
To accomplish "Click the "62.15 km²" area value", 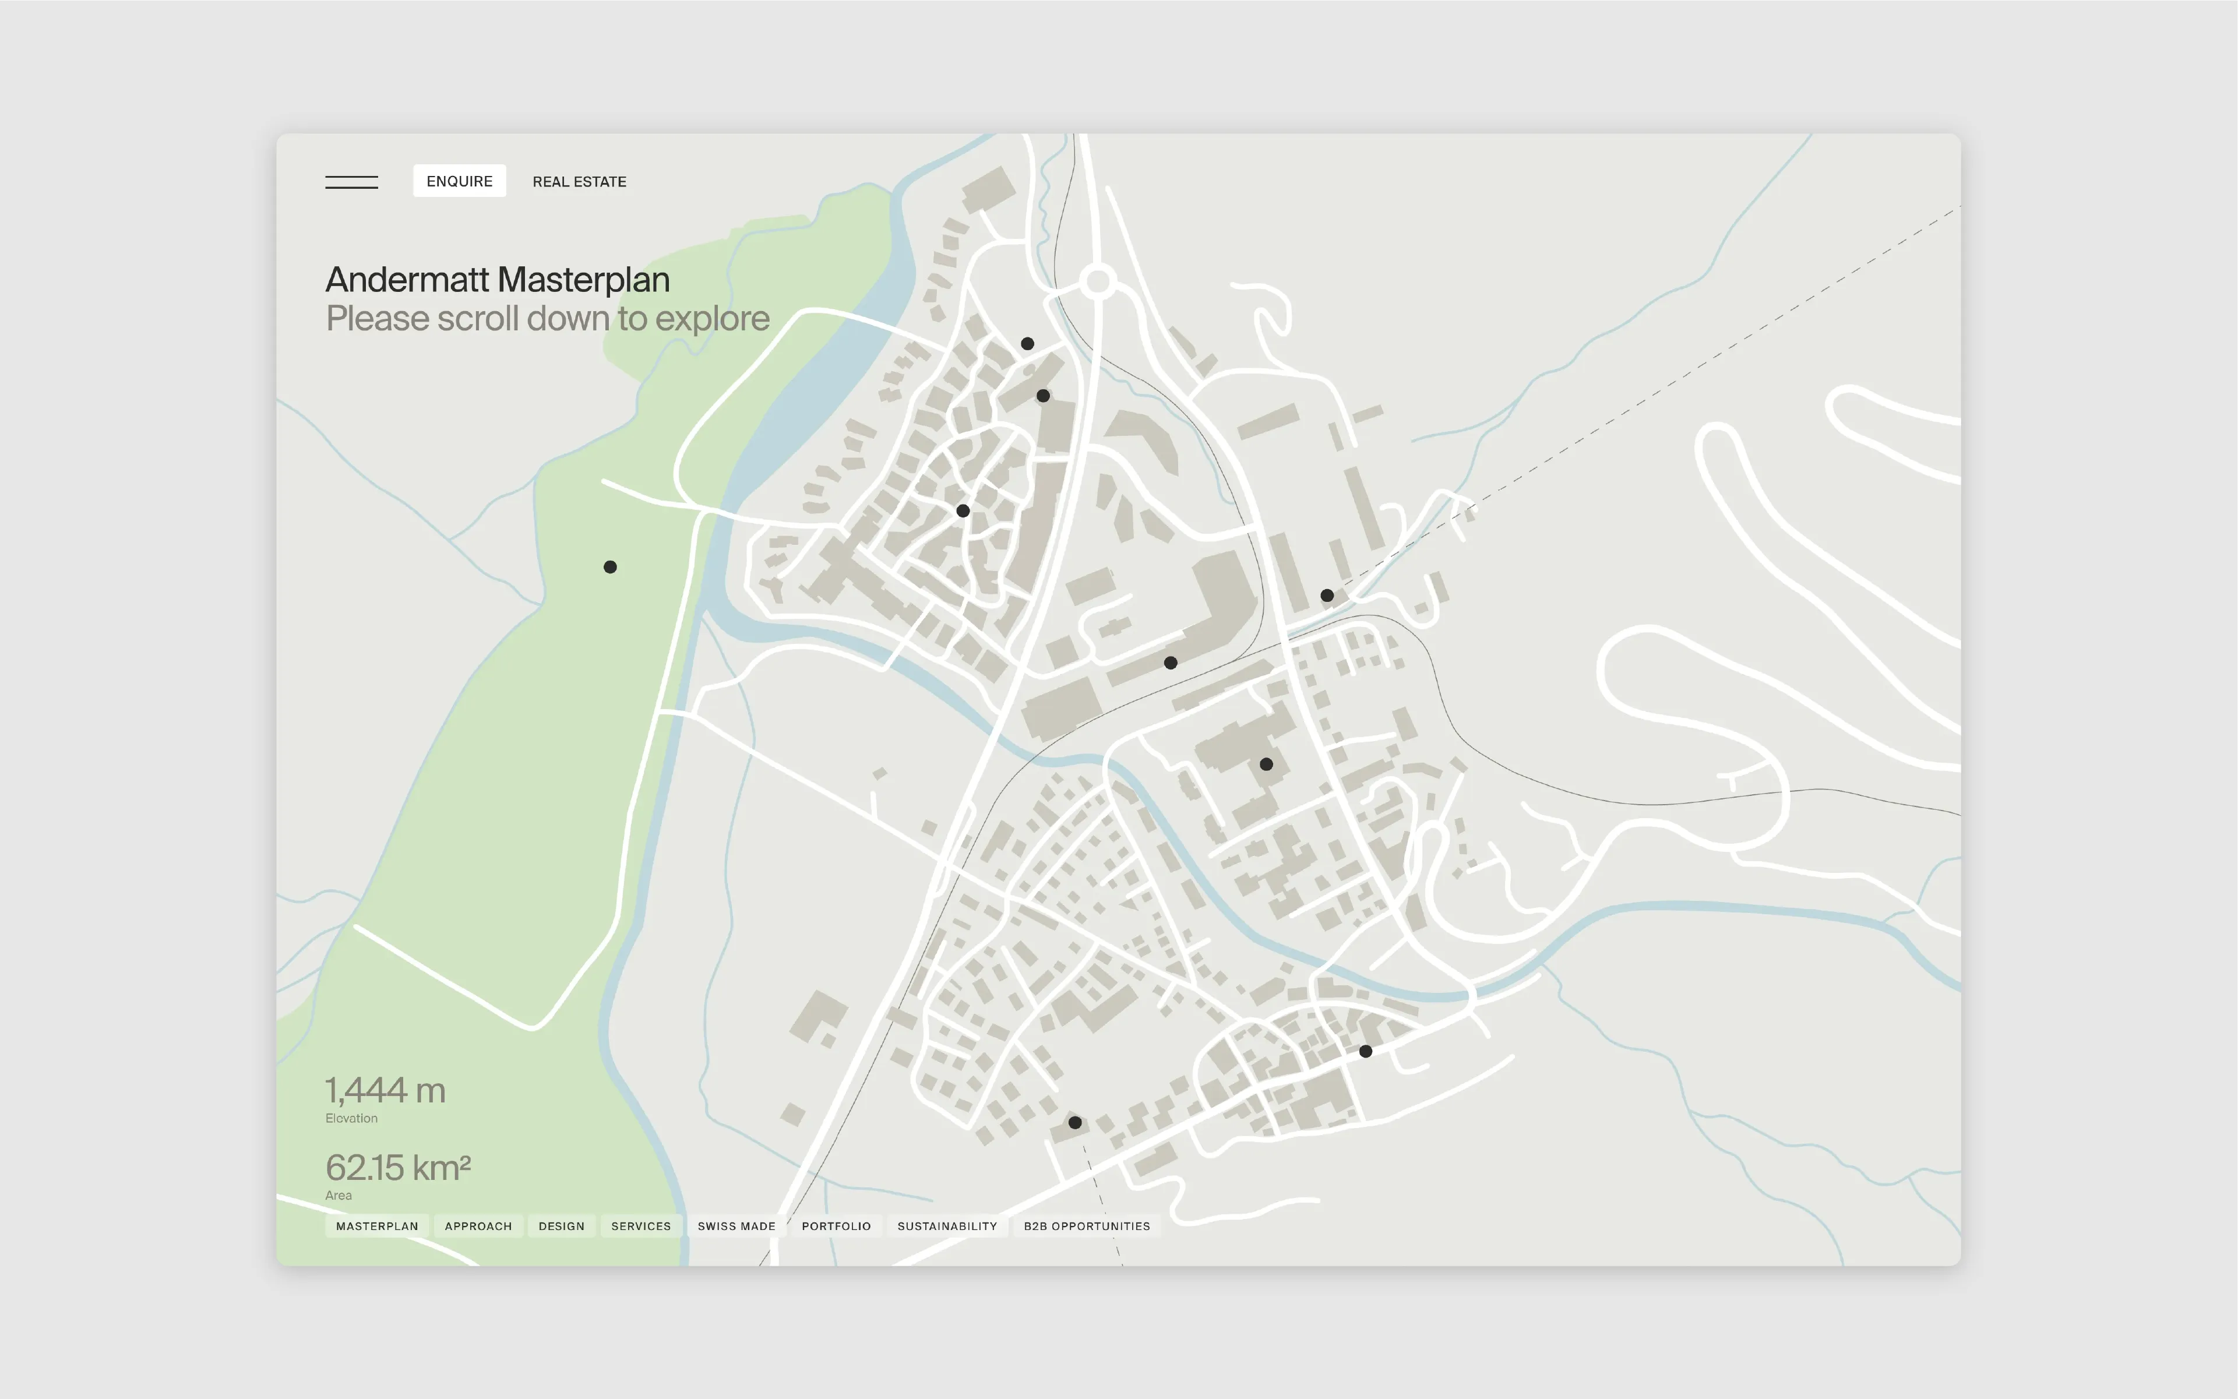I will 398,1168.
